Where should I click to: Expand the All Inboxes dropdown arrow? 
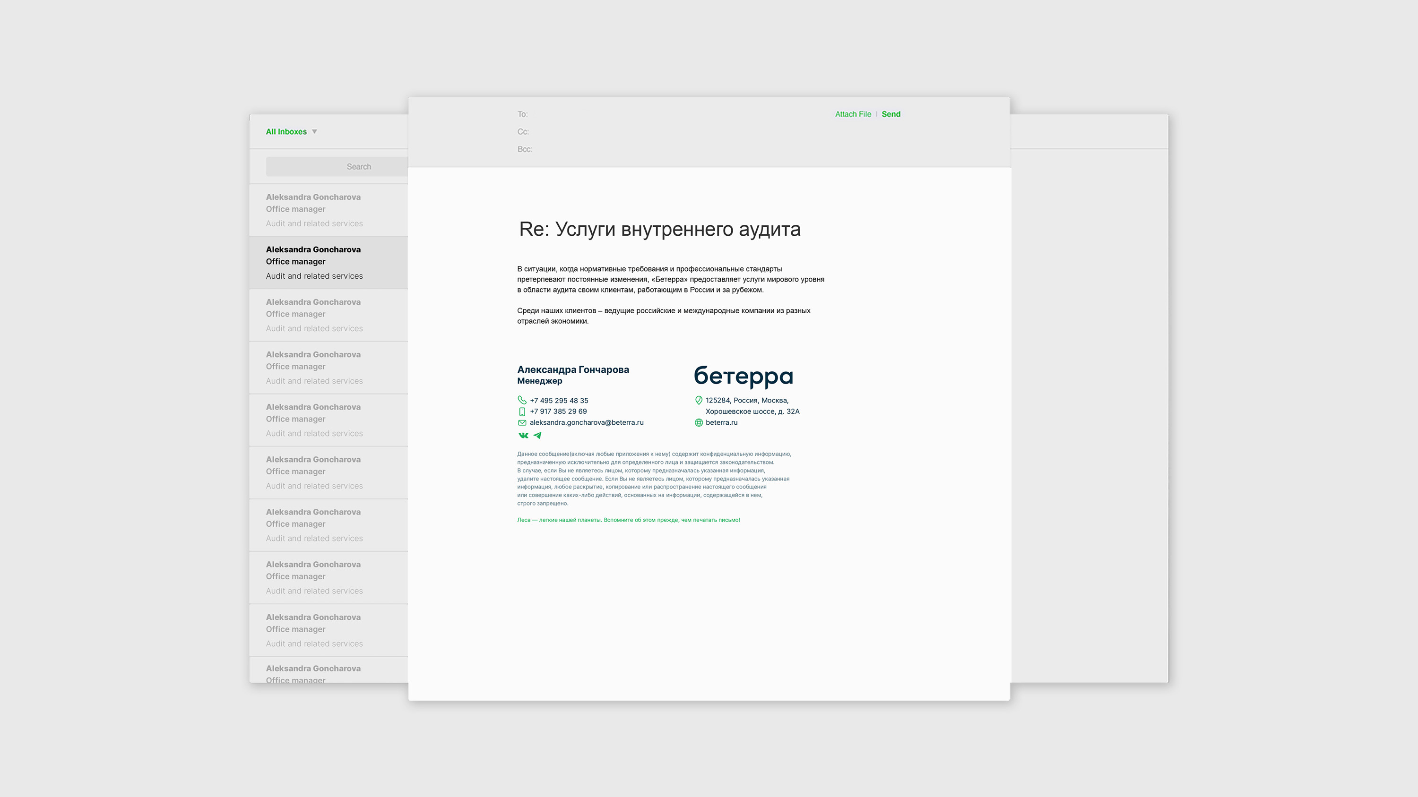[314, 131]
